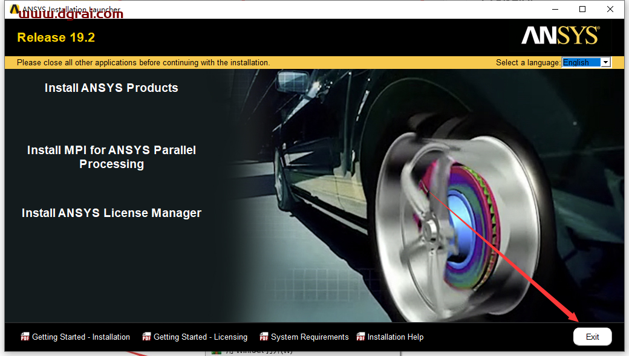Image resolution: width=629 pixels, height=356 pixels.
Task: Click the Release 19.2 text
Action: pyautogui.click(x=56, y=37)
